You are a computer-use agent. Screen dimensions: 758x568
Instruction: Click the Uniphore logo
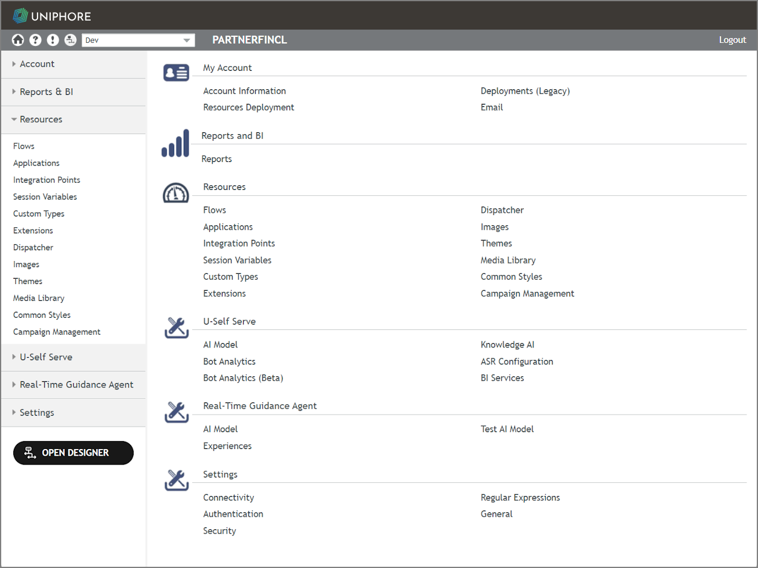(x=52, y=16)
